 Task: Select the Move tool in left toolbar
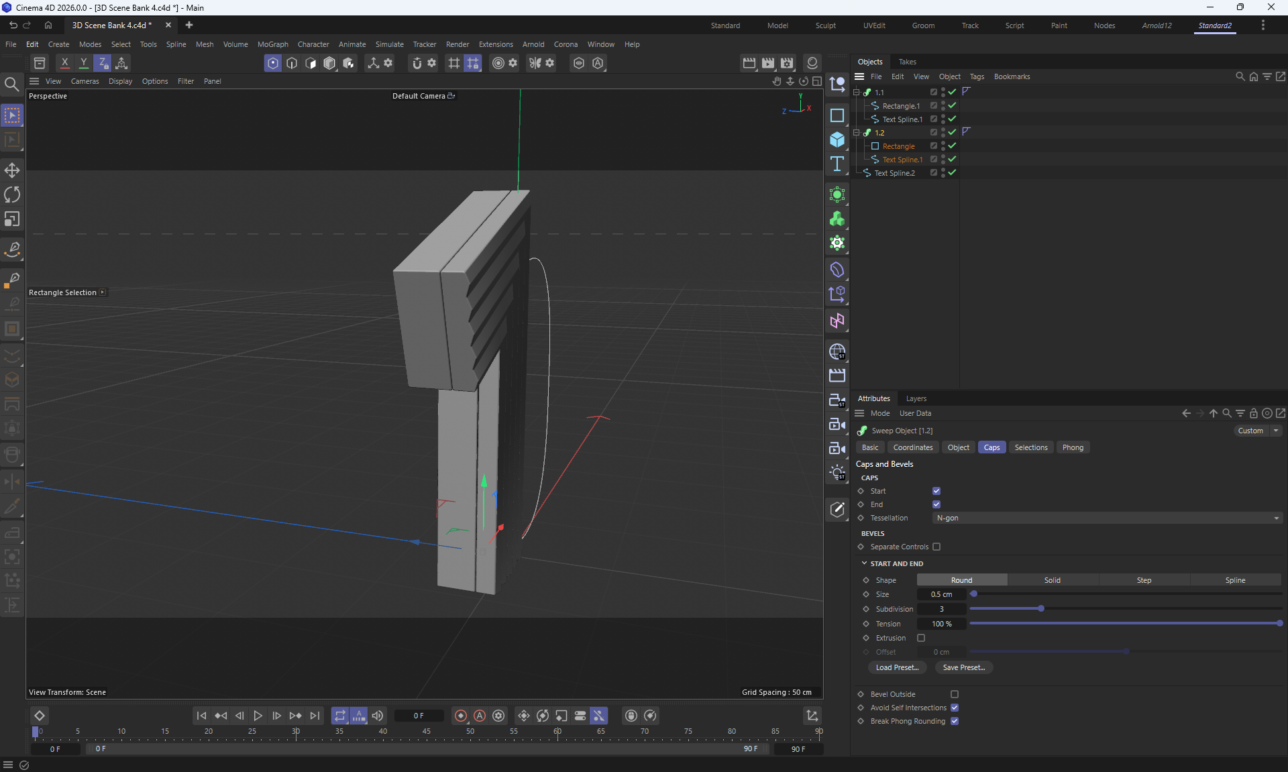[x=12, y=170]
